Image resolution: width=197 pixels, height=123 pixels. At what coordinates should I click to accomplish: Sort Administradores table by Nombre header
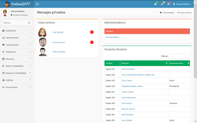coord(147,31)
